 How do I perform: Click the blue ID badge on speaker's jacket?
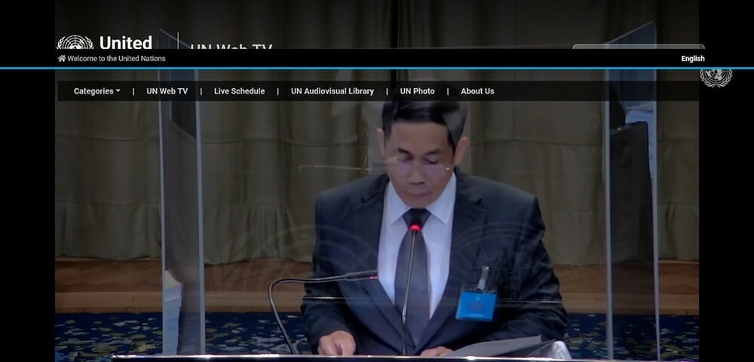[476, 303]
